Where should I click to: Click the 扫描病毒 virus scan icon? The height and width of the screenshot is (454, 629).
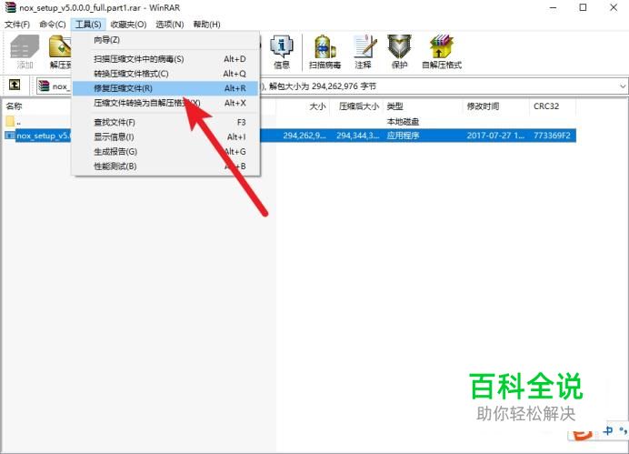point(324,51)
